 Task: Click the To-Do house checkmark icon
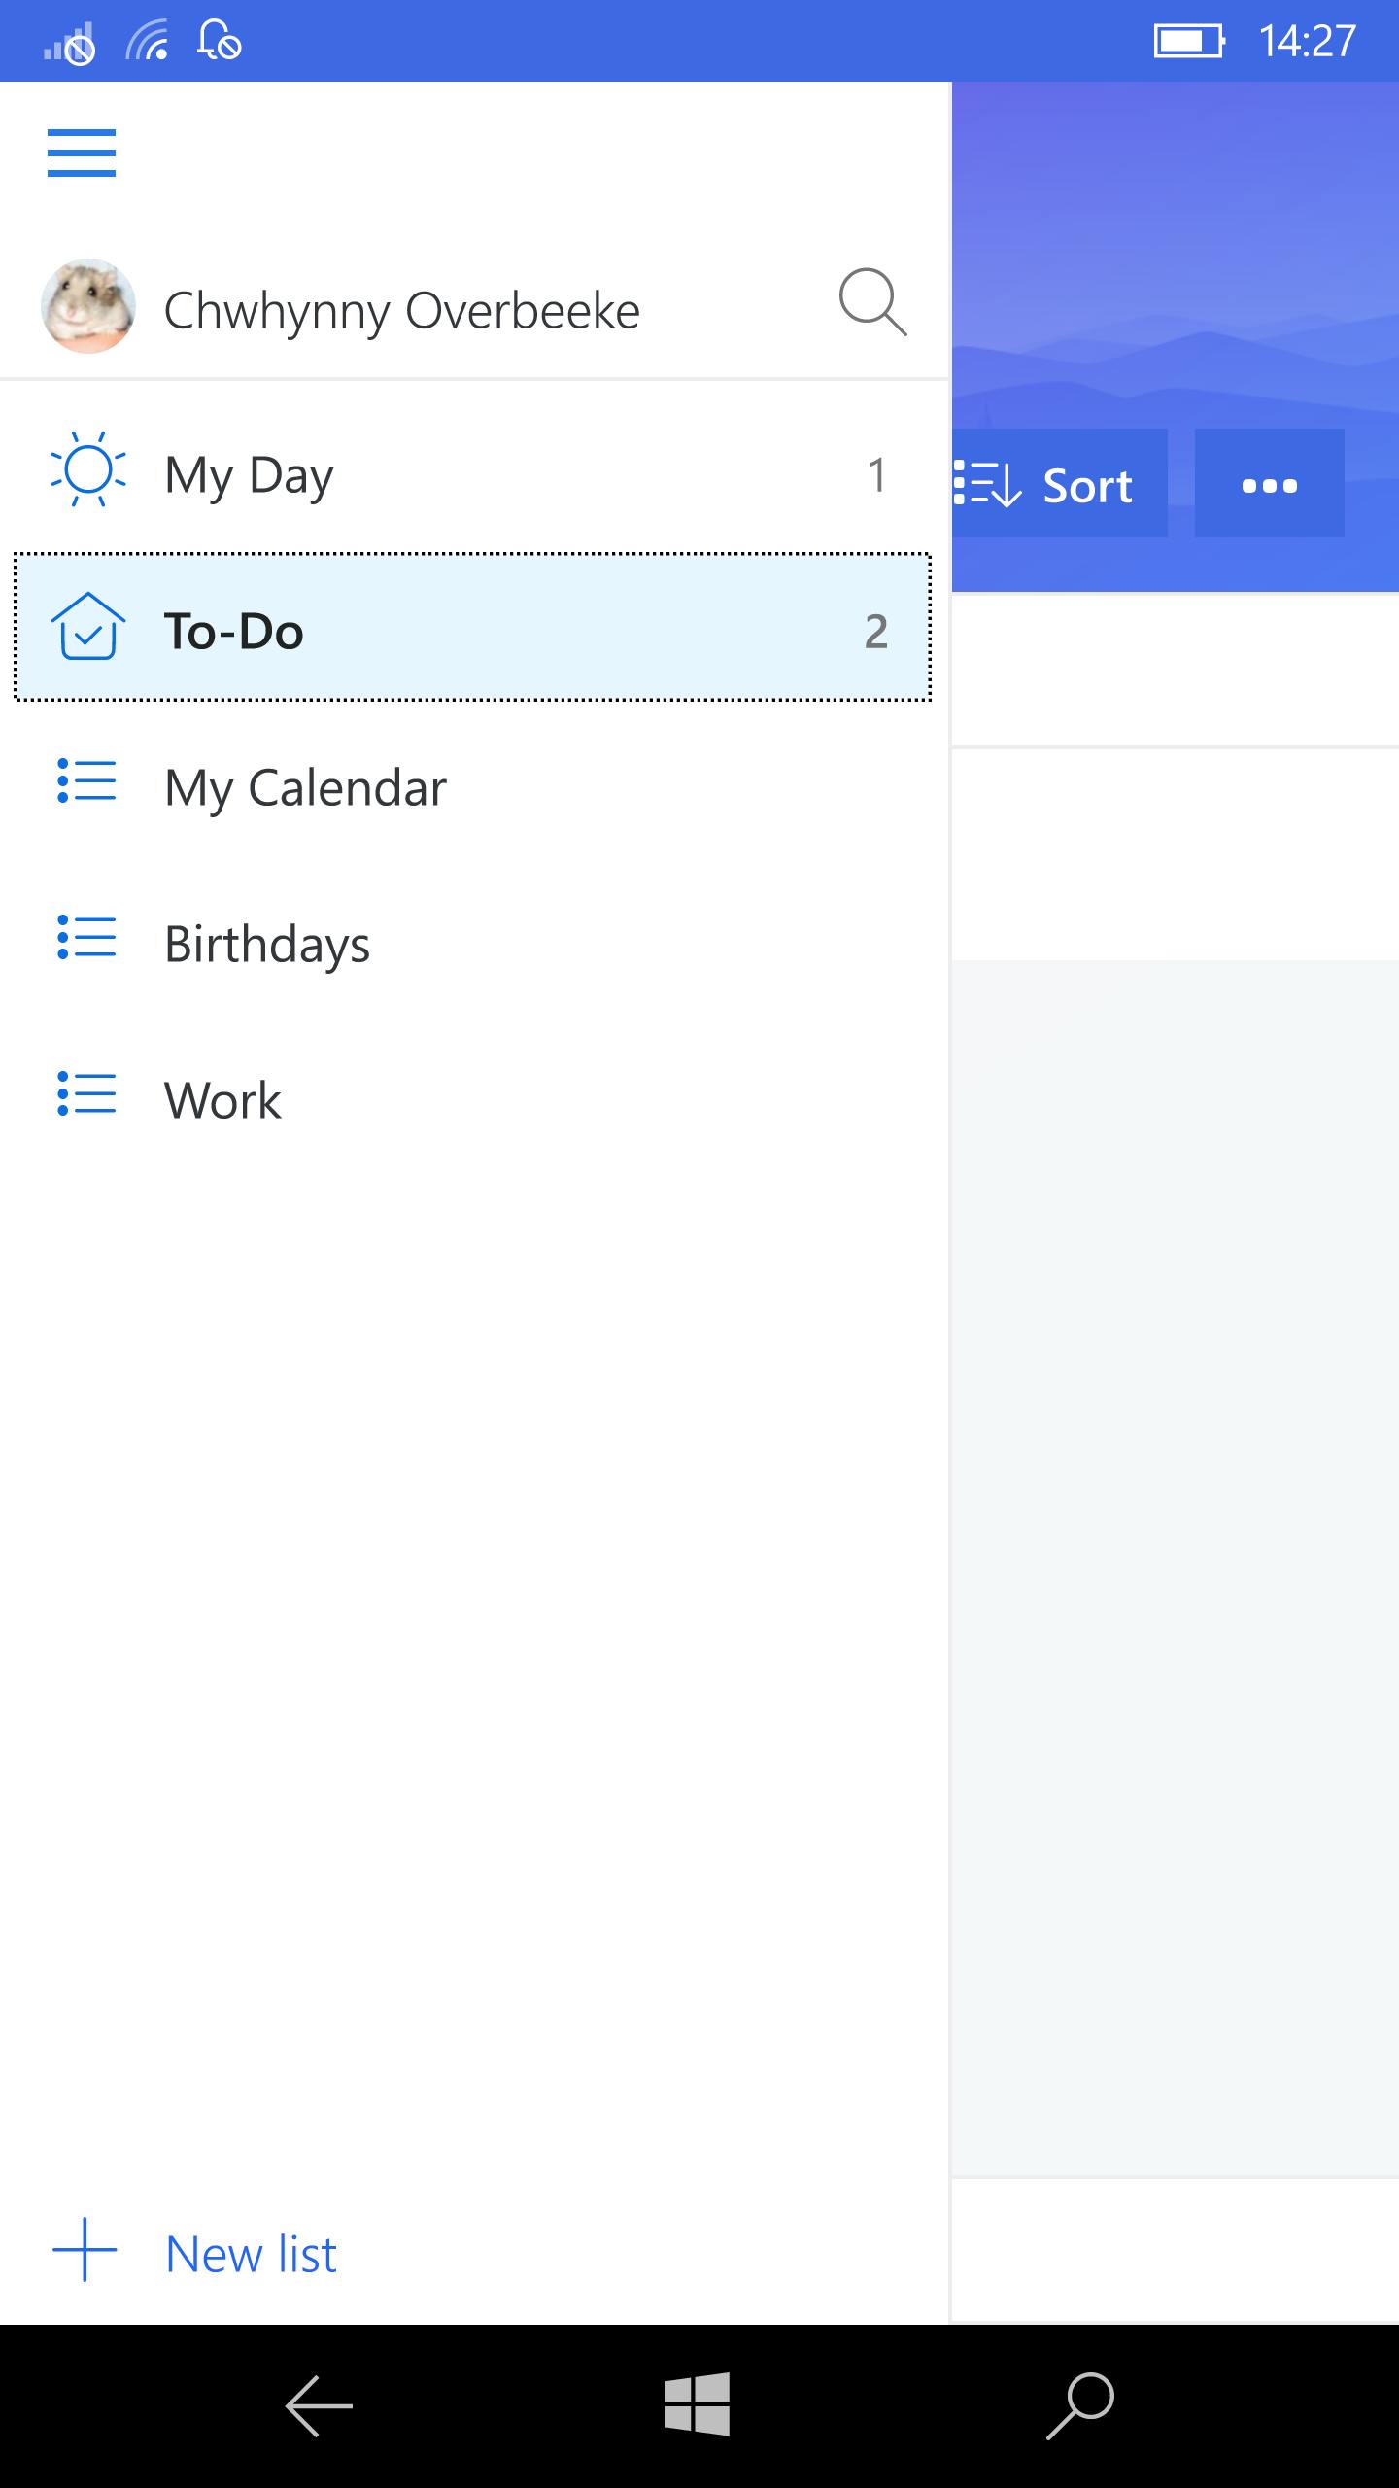87,627
